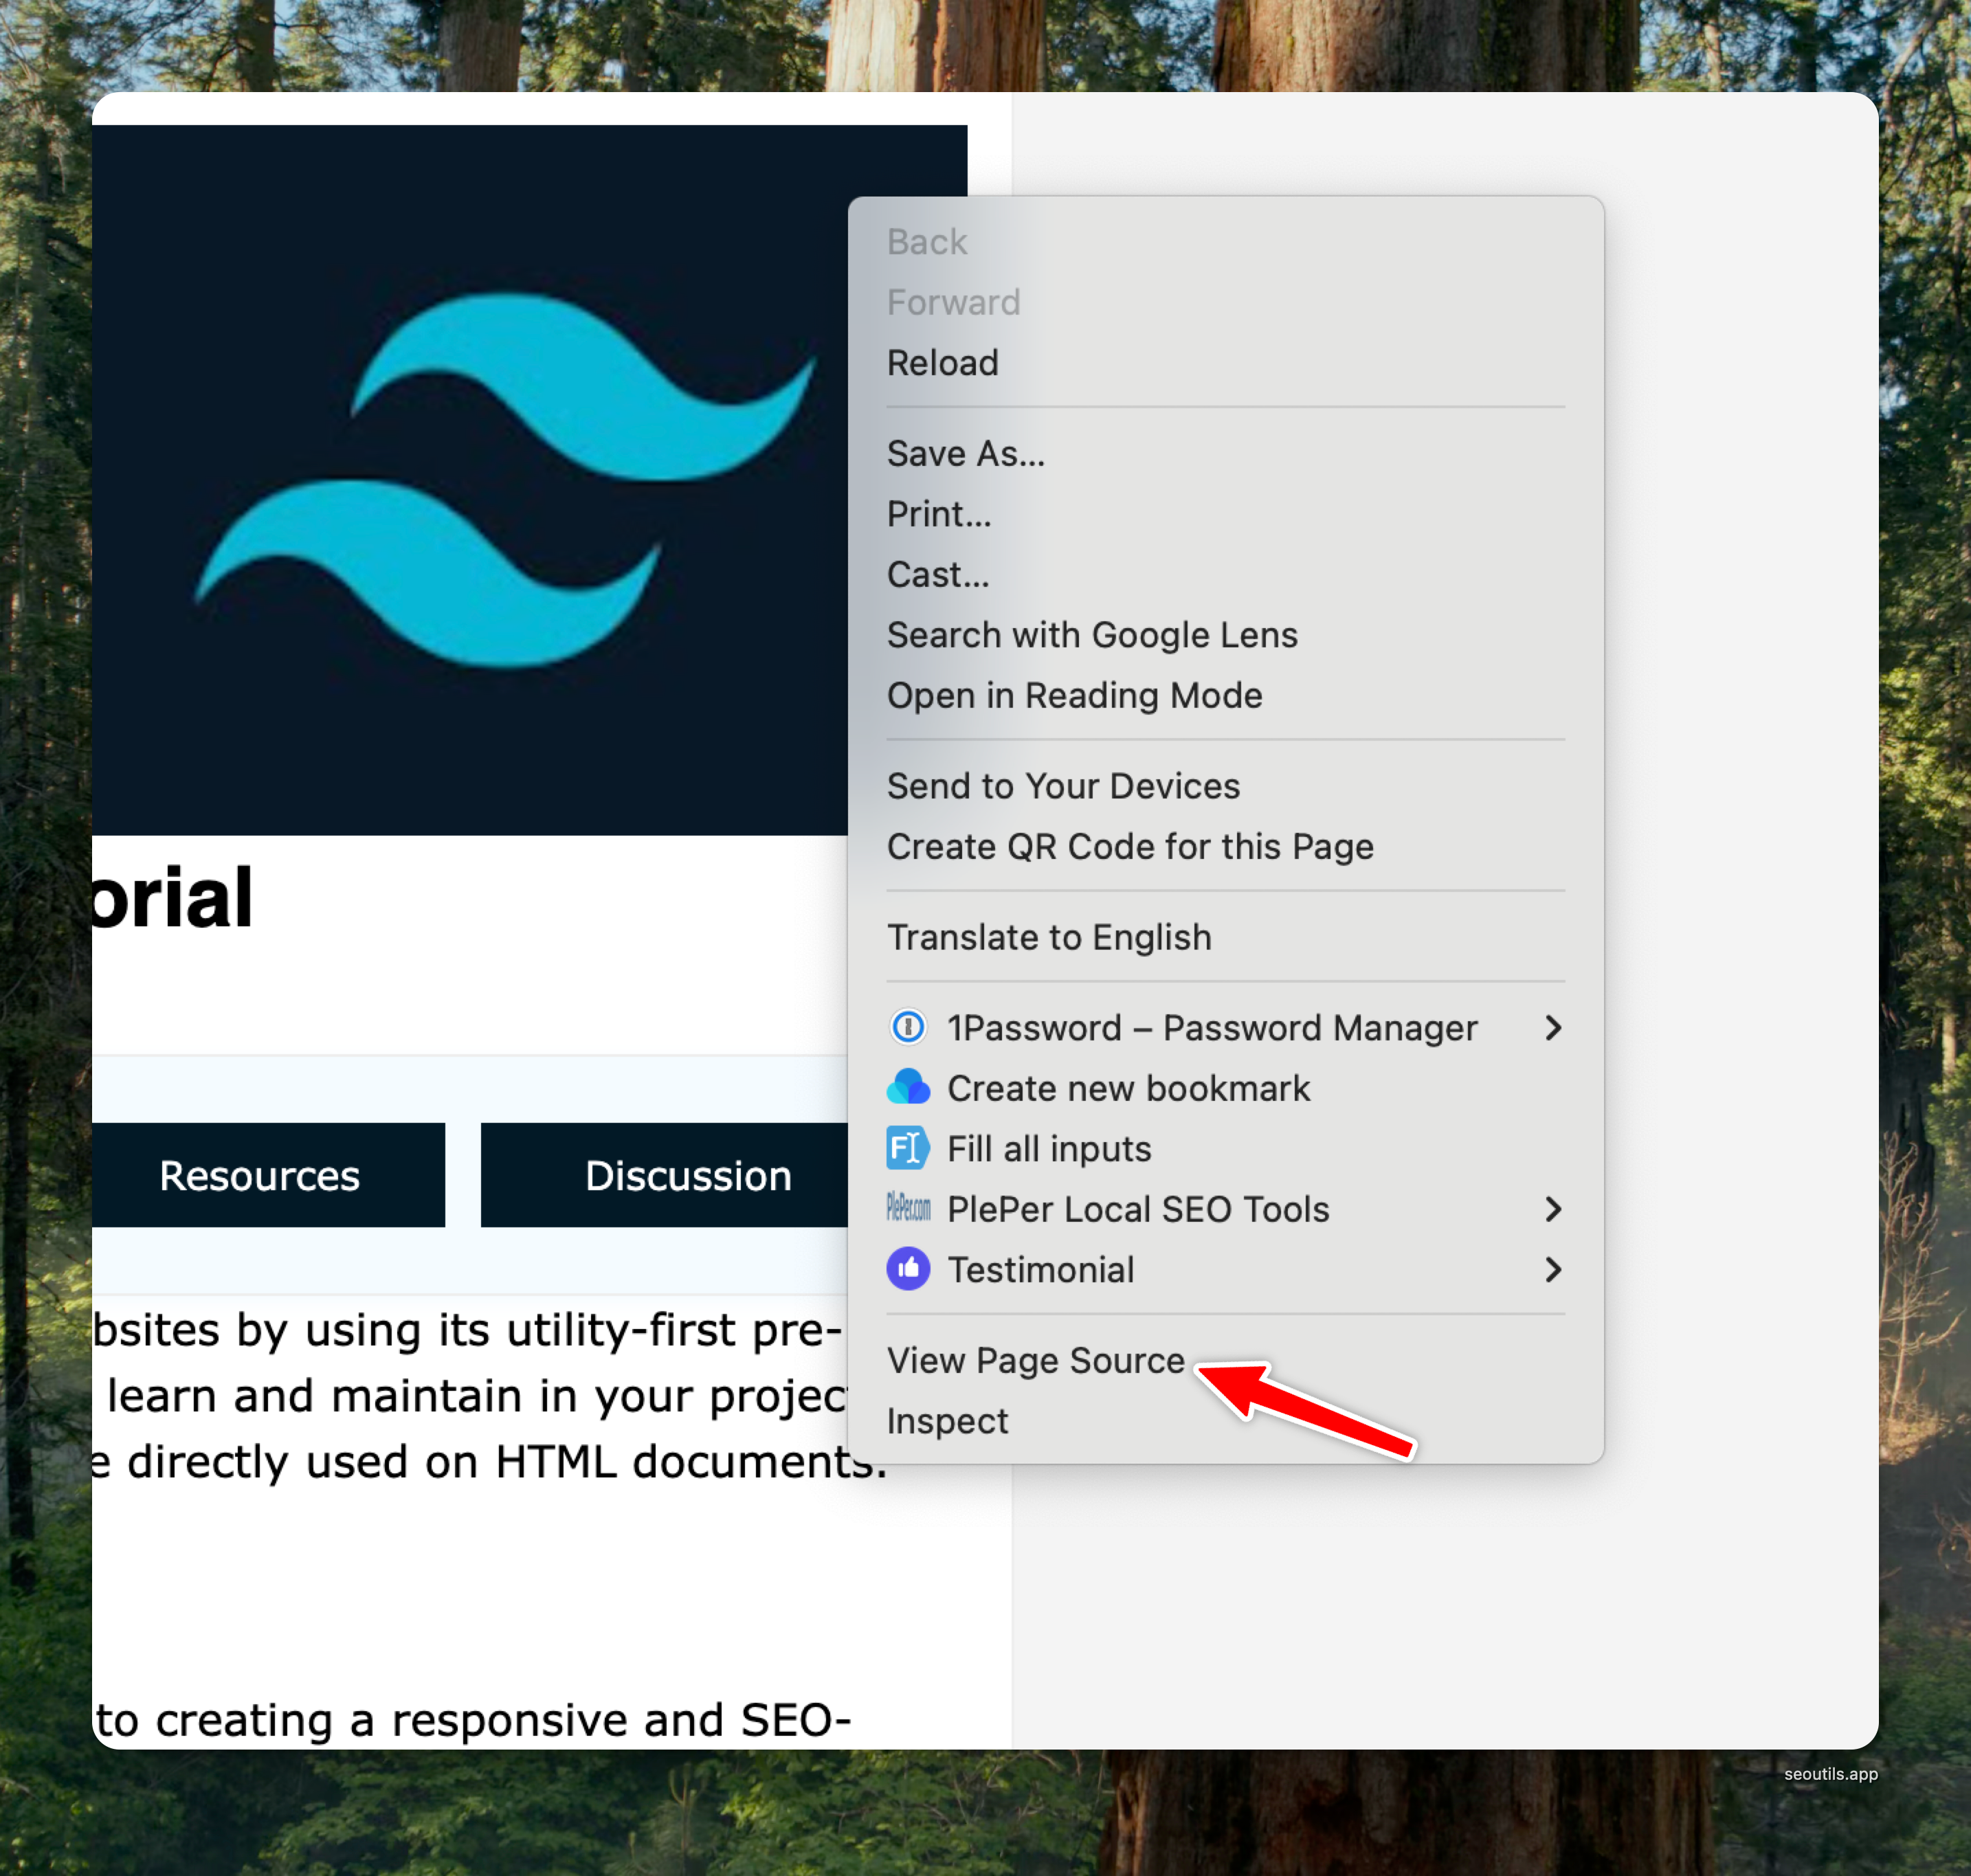This screenshot has width=1971, height=1876.
Task: Choose View Page Source from menu
Action: pos(1035,1360)
